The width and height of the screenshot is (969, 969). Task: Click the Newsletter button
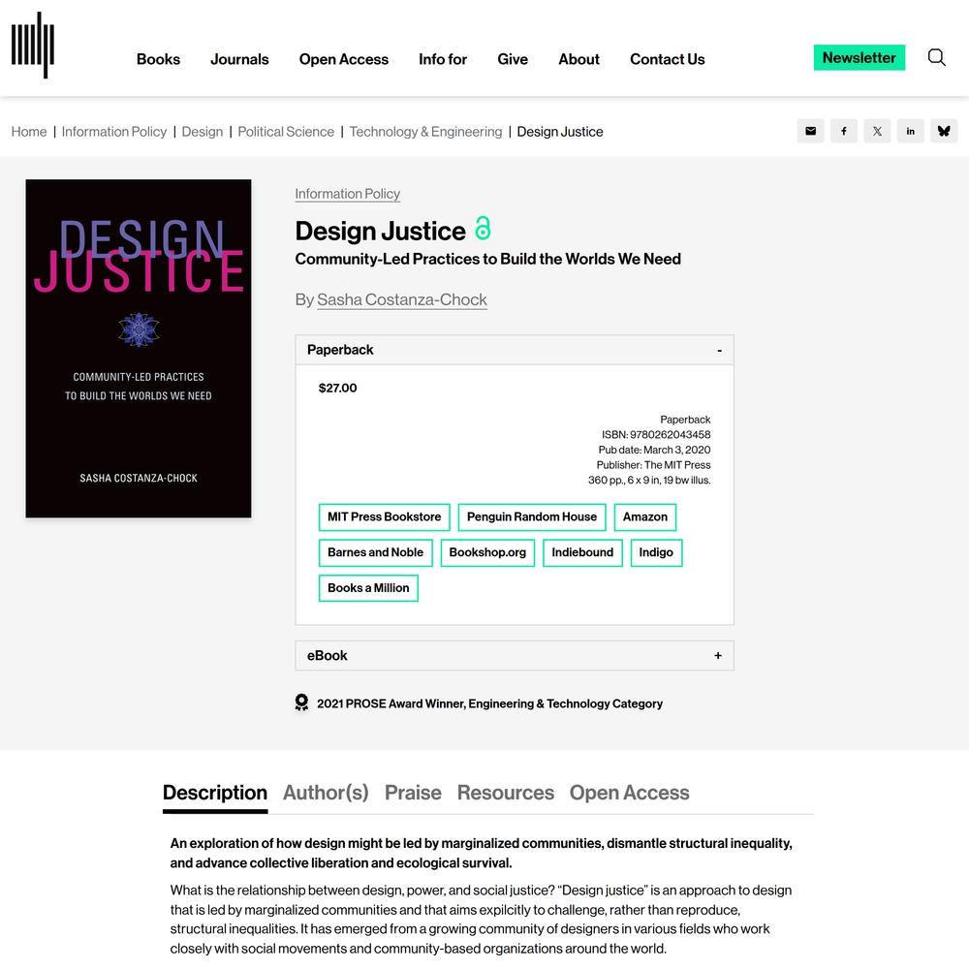pyautogui.click(x=859, y=57)
